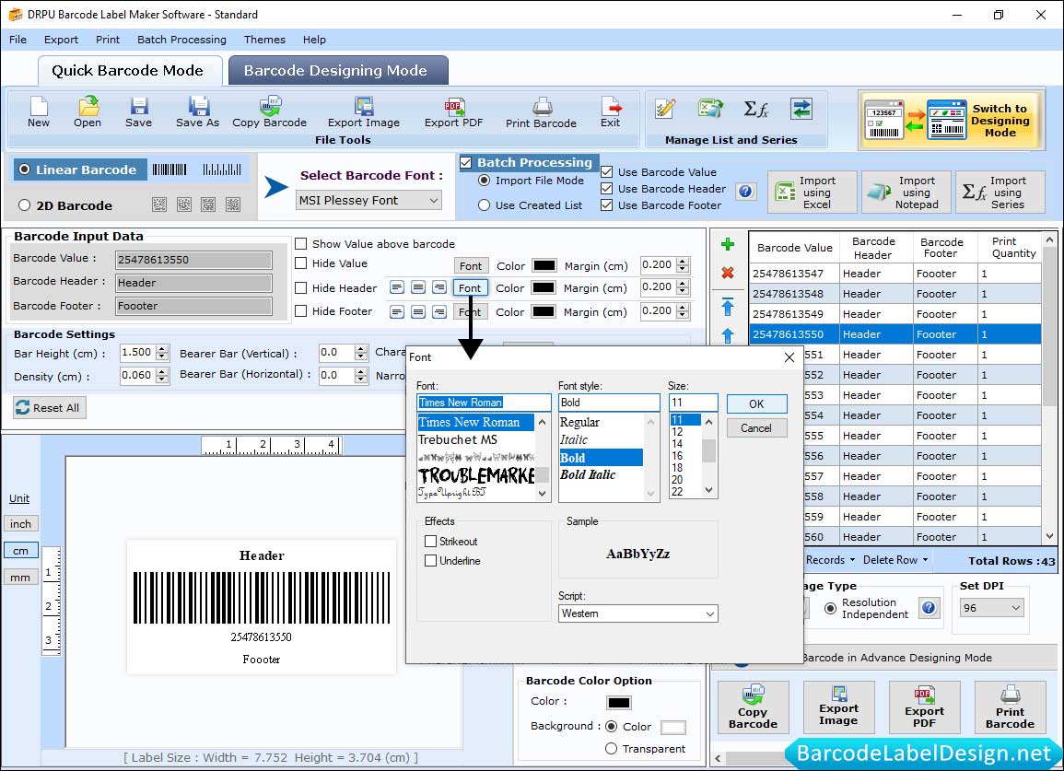Click Cancel in the Font dialog
1064x771 pixels.
[x=756, y=428]
